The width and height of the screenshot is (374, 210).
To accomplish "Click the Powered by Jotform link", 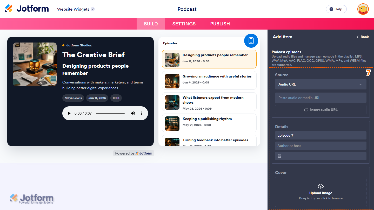I will point(134,153).
